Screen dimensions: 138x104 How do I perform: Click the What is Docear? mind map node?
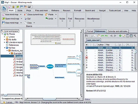59,78
